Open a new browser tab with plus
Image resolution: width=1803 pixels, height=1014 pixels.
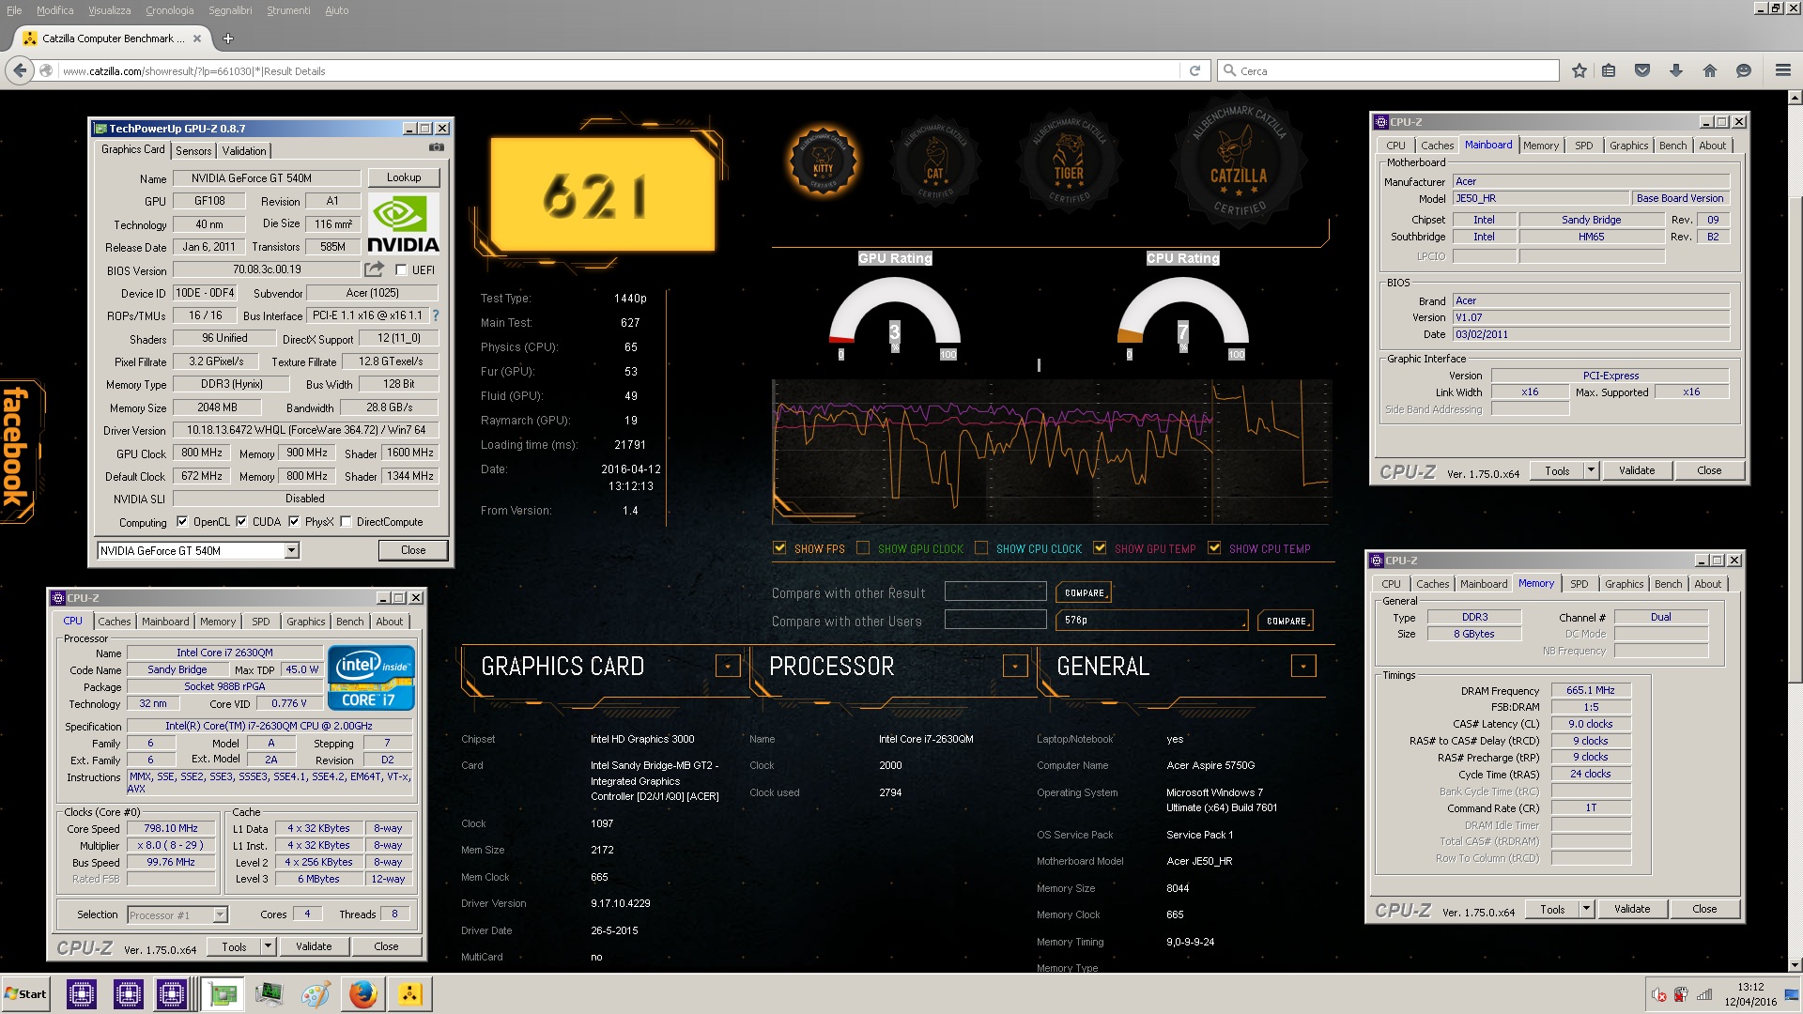coord(227,38)
